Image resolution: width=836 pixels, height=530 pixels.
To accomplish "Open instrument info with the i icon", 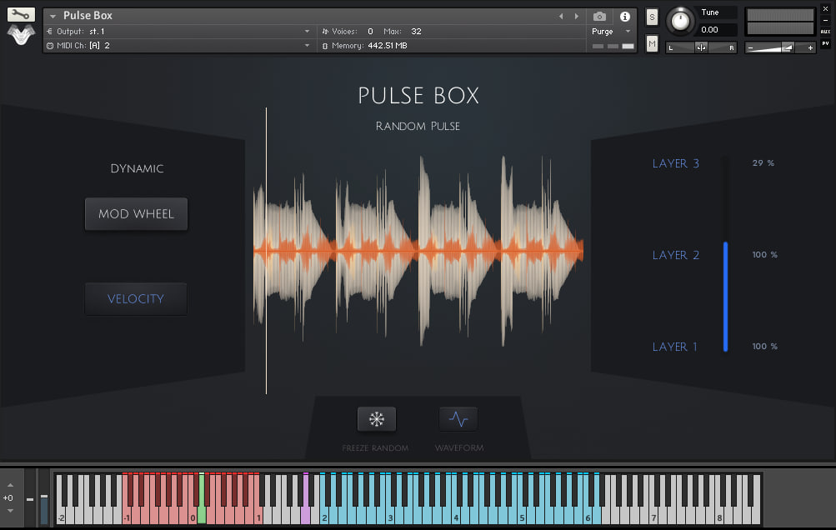I will tap(623, 16).
